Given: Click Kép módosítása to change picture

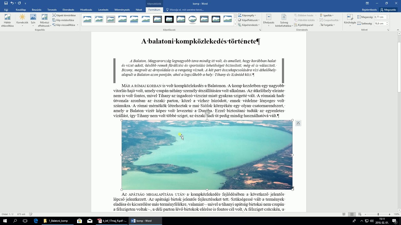Looking at the screenshot, I should pyautogui.click(x=63, y=20).
